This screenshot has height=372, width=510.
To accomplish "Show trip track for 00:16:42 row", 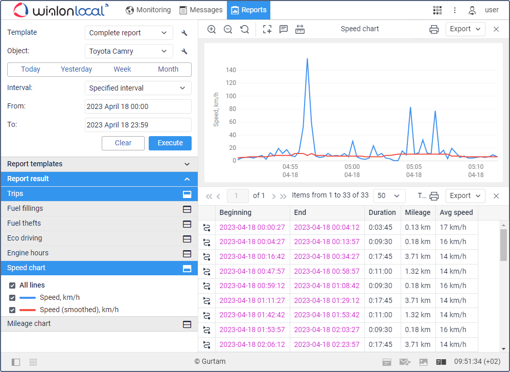I will click(207, 257).
